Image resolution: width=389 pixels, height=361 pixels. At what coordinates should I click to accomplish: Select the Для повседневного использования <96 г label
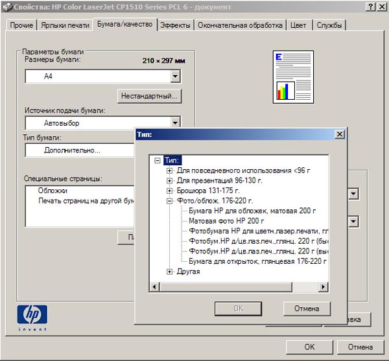pyautogui.click(x=243, y=170)
